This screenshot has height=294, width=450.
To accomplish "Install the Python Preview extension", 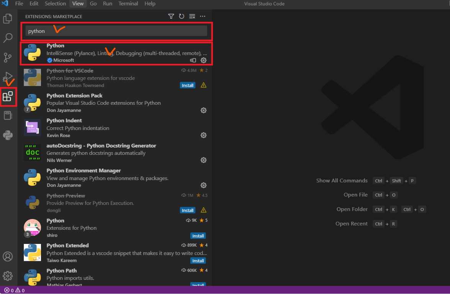I will (x=188, y=210).
